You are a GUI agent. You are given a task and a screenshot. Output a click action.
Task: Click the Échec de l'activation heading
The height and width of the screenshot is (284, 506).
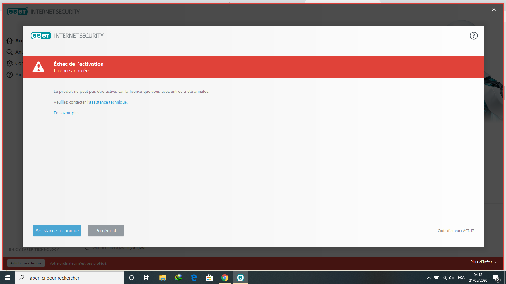coord(79,64)
